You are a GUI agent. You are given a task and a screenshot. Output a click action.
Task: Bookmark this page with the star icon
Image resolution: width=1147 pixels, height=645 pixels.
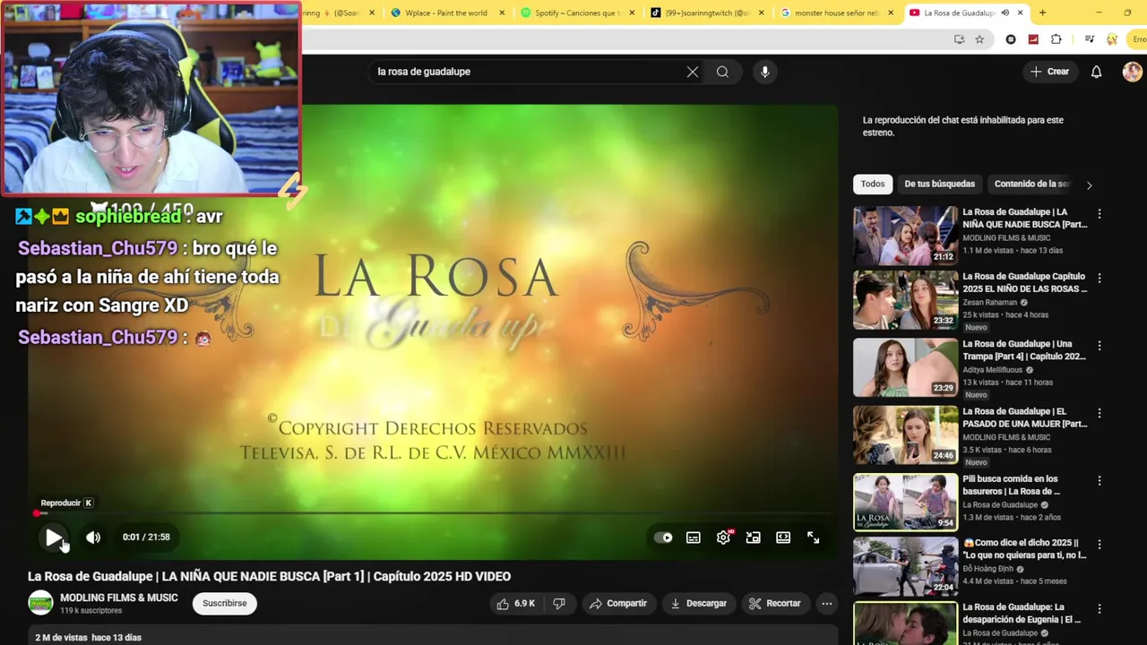click(x=979, y=39)
